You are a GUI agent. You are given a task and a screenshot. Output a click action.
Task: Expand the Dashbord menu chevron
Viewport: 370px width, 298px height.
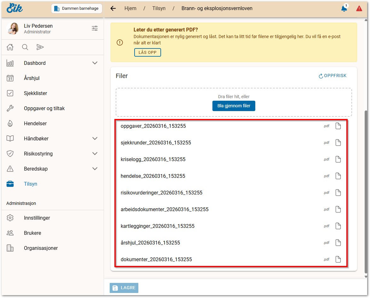[x=95, y=63]
